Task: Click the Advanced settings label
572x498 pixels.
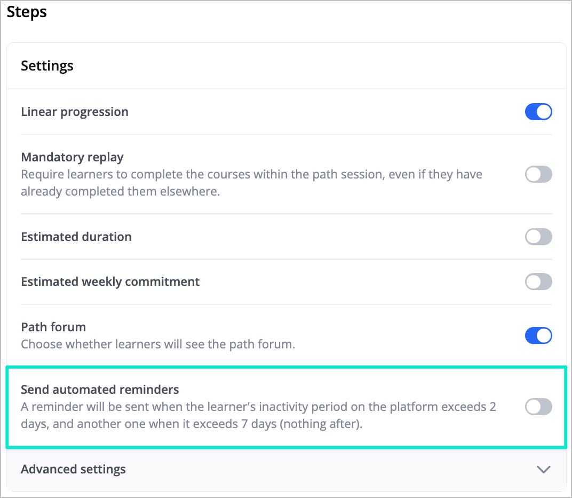Action: tap(73, 469)
